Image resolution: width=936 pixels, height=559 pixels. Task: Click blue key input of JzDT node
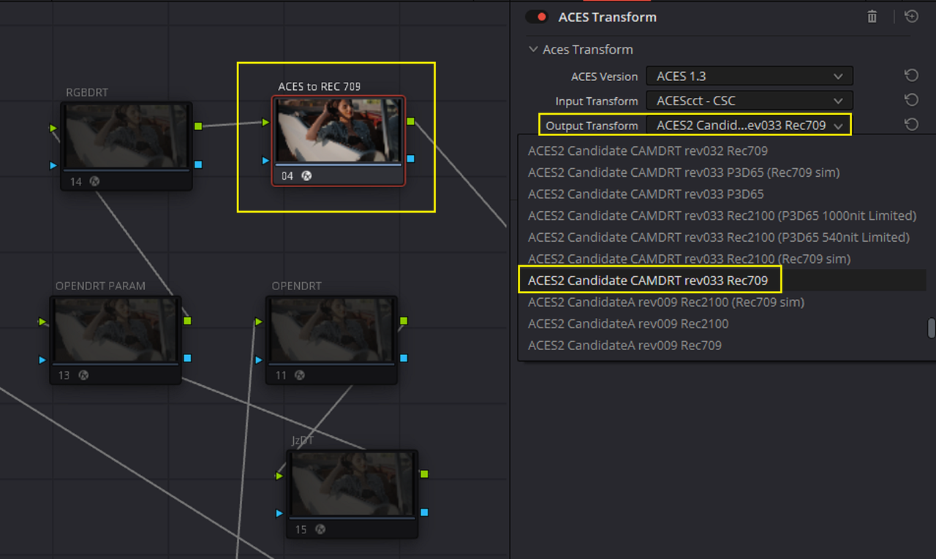(279, 514)
